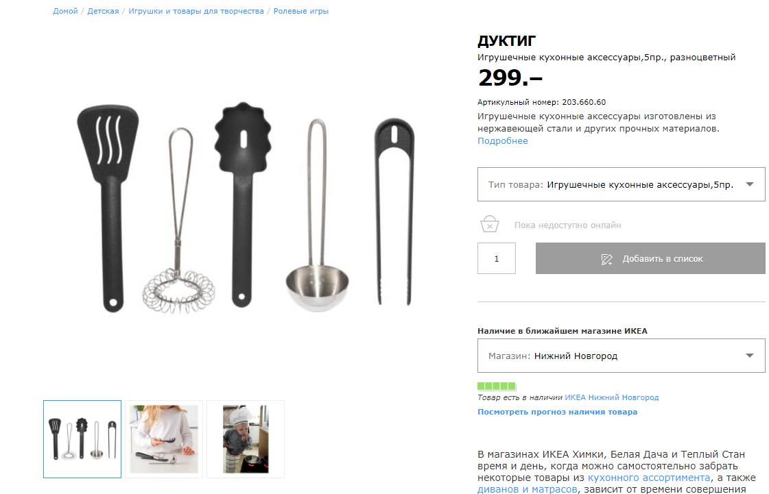
Task: Select the utensils set thumbnail
Action: [x=82, y=439]
